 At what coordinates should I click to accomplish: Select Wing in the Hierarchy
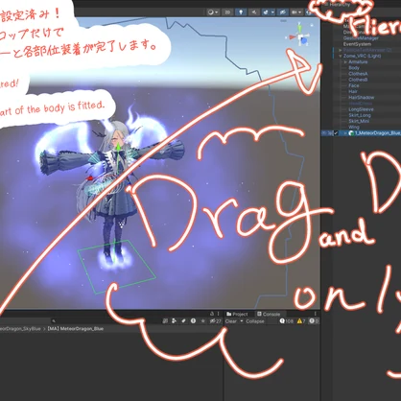click(x=354, y=127)
